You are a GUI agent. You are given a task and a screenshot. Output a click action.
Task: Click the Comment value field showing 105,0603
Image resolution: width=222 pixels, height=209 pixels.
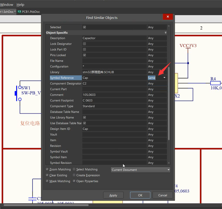[113, 95]
